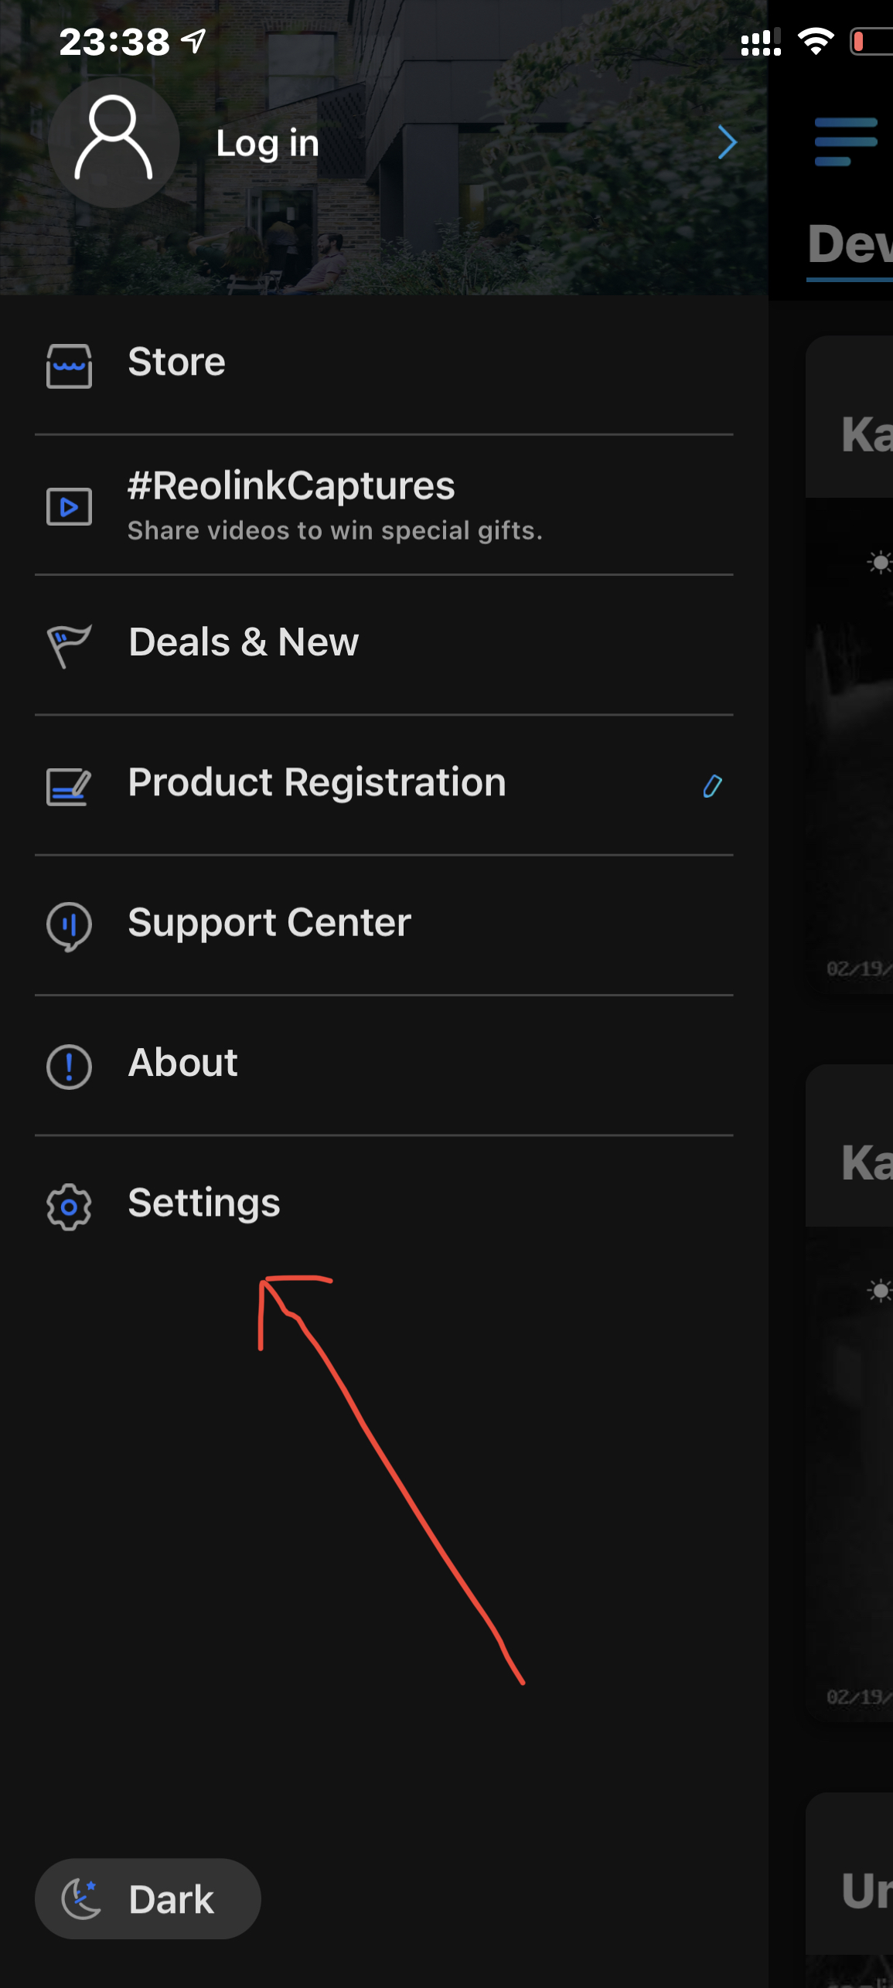Click the blue pencil edit icon
The height and width of the screenshot is (1988, 893).
(x=712, y=785)
